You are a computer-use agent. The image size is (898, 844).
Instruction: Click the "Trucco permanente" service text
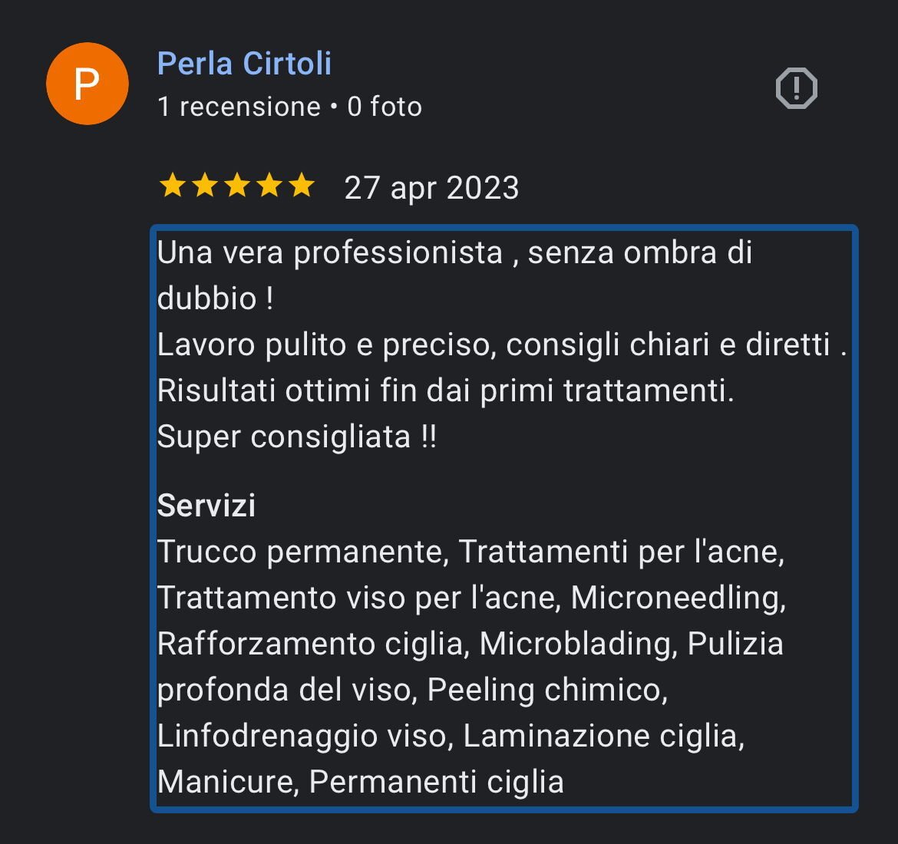302,552
